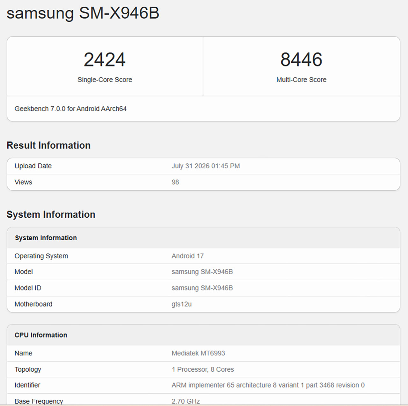Click the Identifier label

click(x=27, y=385)
